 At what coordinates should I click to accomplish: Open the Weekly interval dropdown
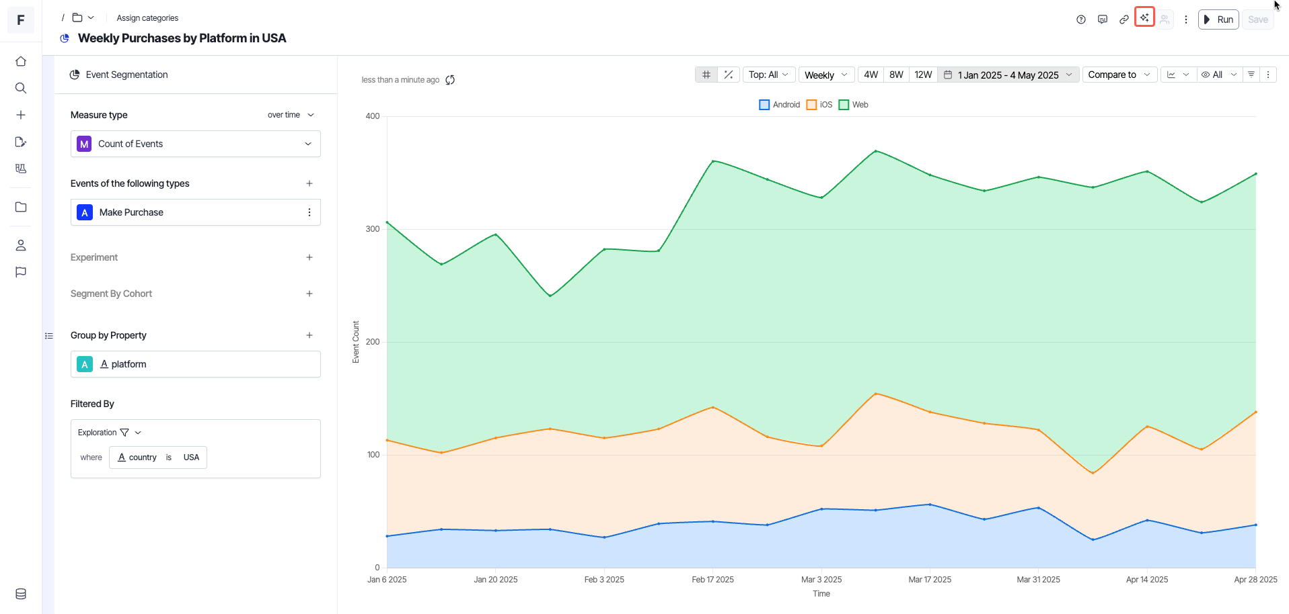pyautogui.click(x=826, y=75)
